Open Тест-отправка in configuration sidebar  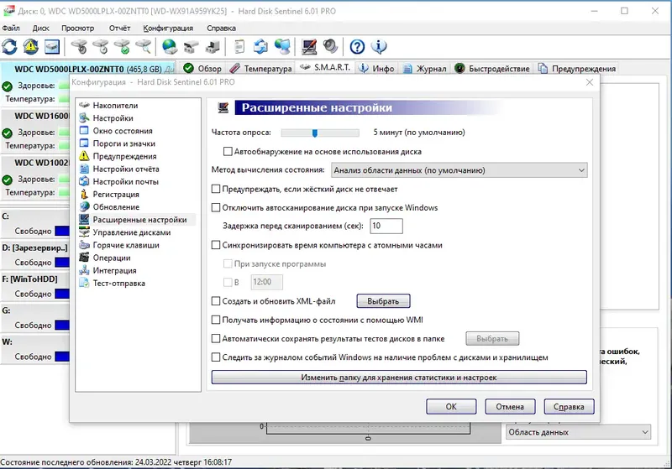tap(118, 284)
